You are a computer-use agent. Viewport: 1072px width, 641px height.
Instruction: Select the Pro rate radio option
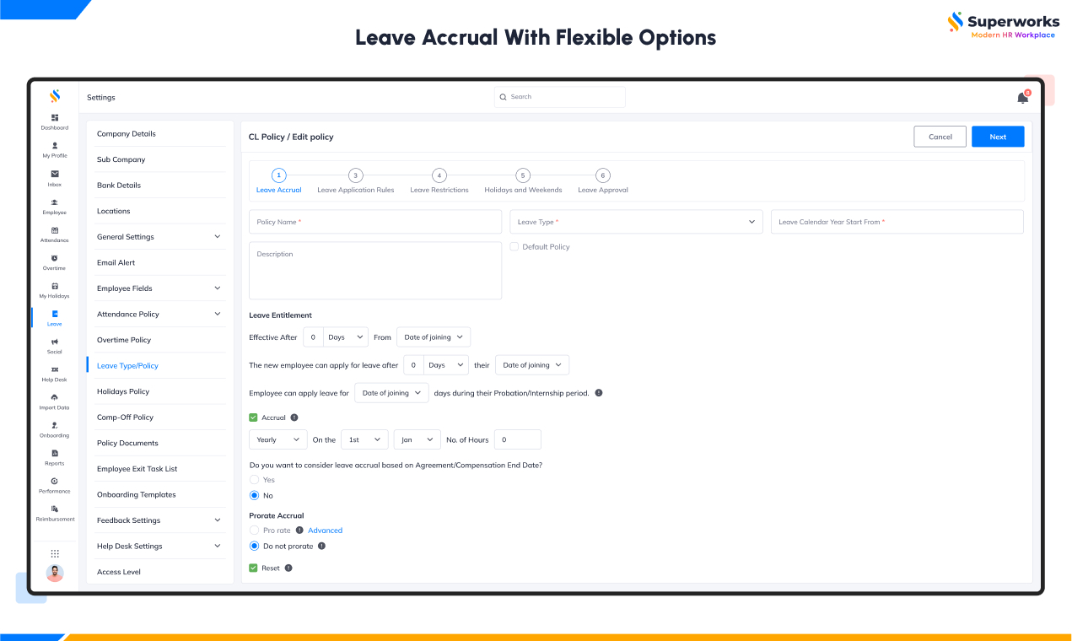(254, 531)
